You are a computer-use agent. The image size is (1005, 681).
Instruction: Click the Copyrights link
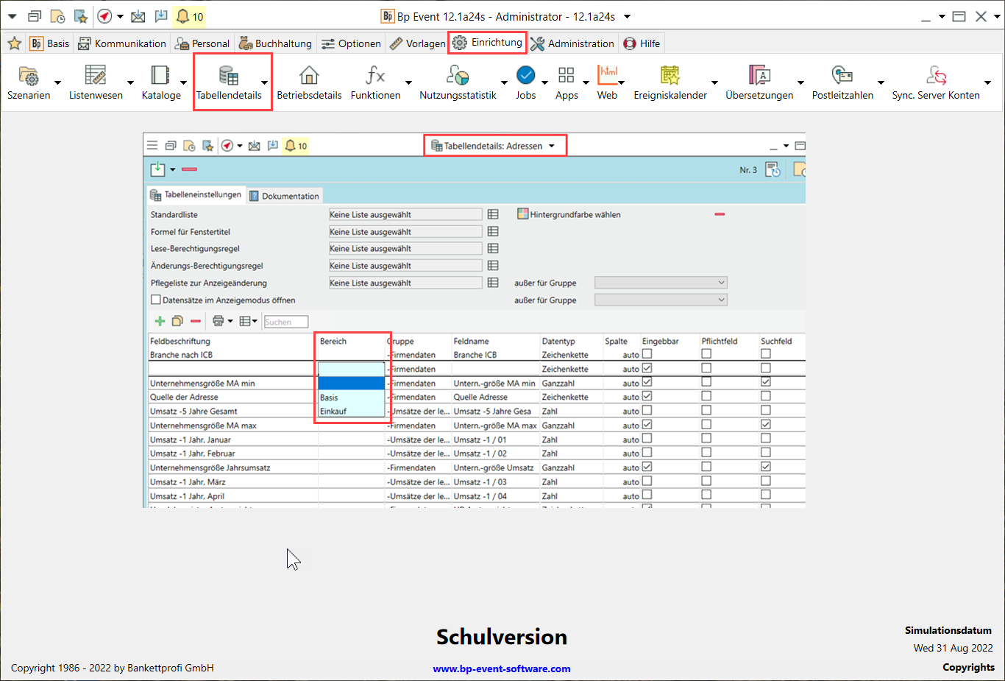[968, 667]
